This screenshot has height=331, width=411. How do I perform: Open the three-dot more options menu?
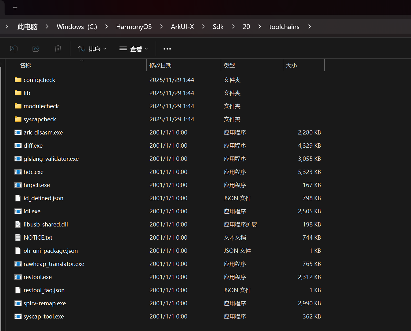click(x=167, y=49)
